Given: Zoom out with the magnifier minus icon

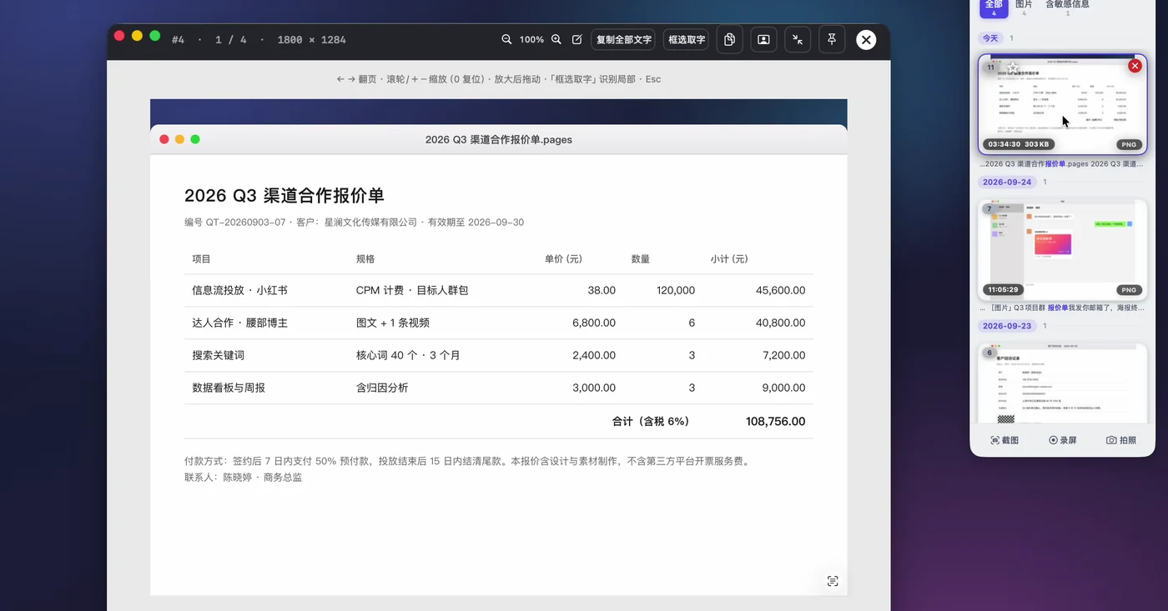Looking at the screenshot, I should pos(506,39).
